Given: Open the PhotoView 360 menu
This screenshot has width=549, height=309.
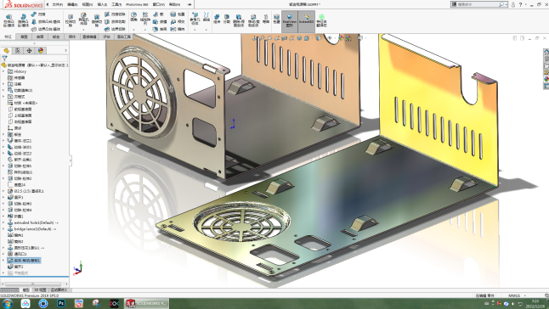Looking at the screenshot, I should click(x=137, y=4).
